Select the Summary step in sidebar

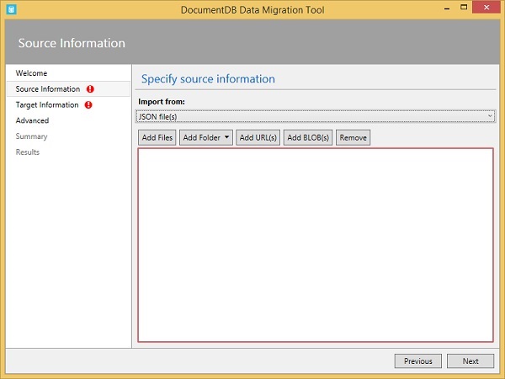point(32,136)
